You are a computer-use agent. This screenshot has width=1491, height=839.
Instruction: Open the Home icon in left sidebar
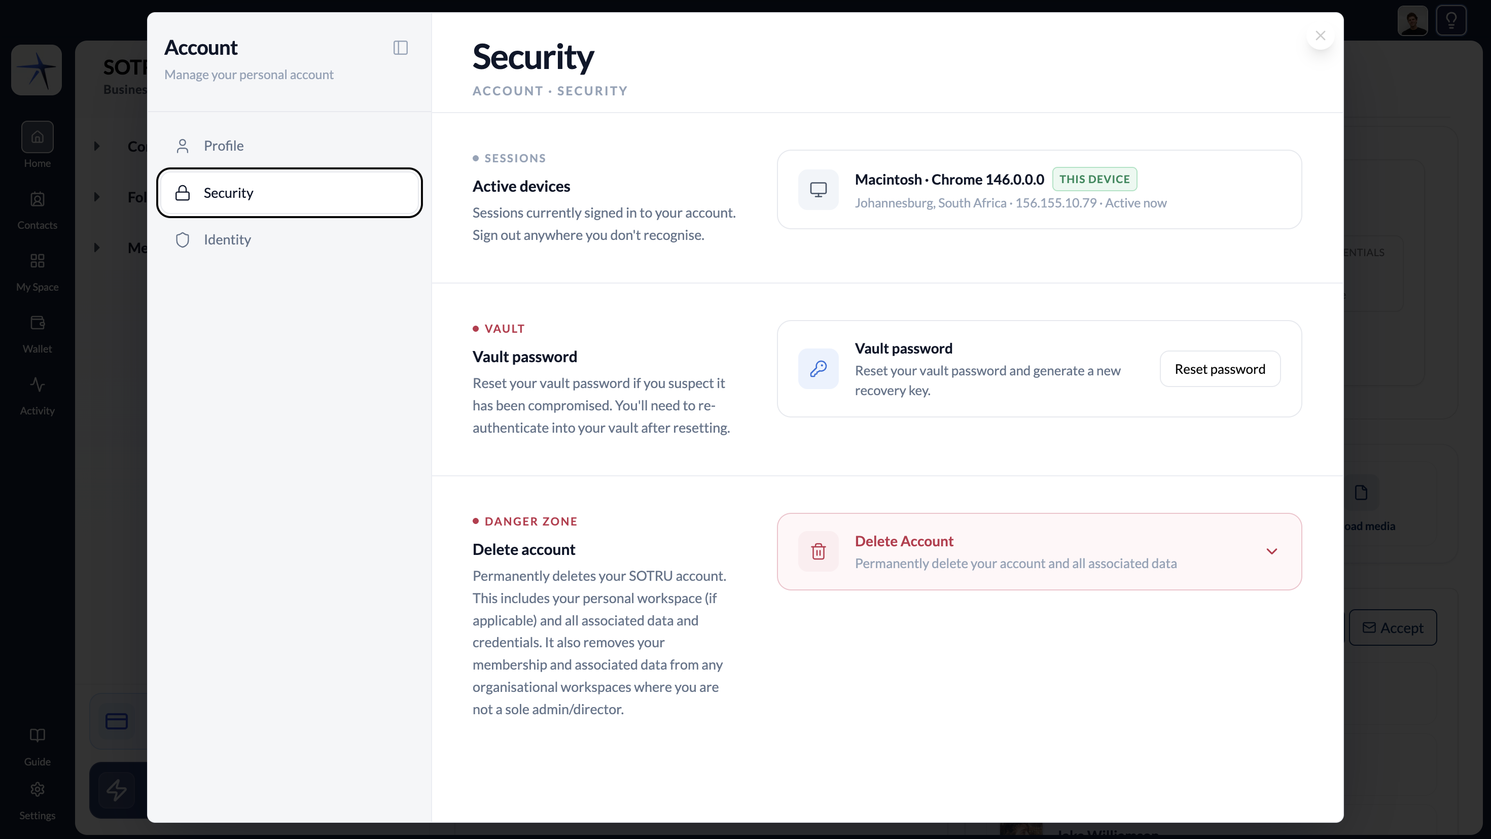[x=37, y=137]
